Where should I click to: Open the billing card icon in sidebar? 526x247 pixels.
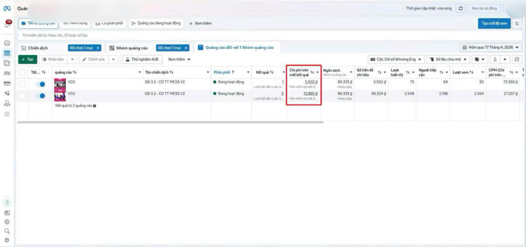coord(7,83)
